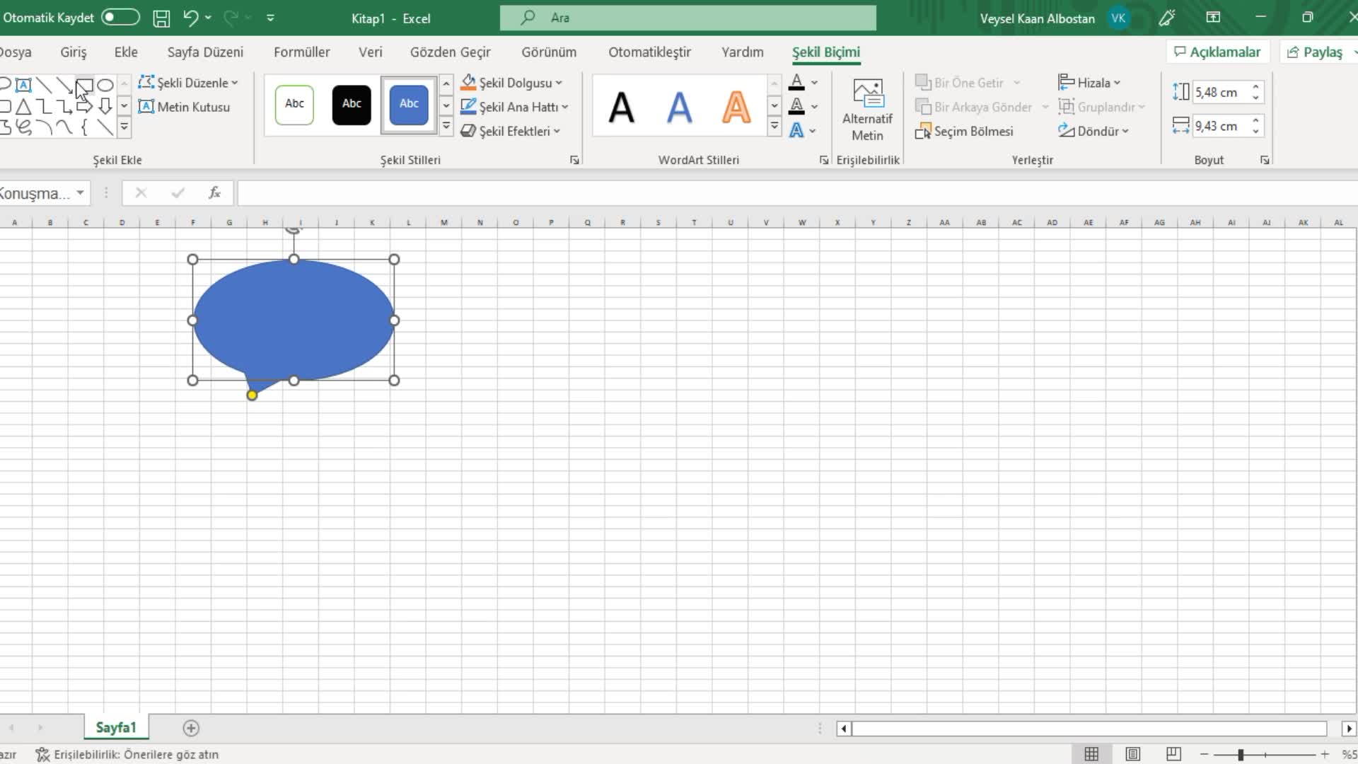Screen dimensions: 1358x764
Task: Click the insert function fx icon
Action: 214,192
